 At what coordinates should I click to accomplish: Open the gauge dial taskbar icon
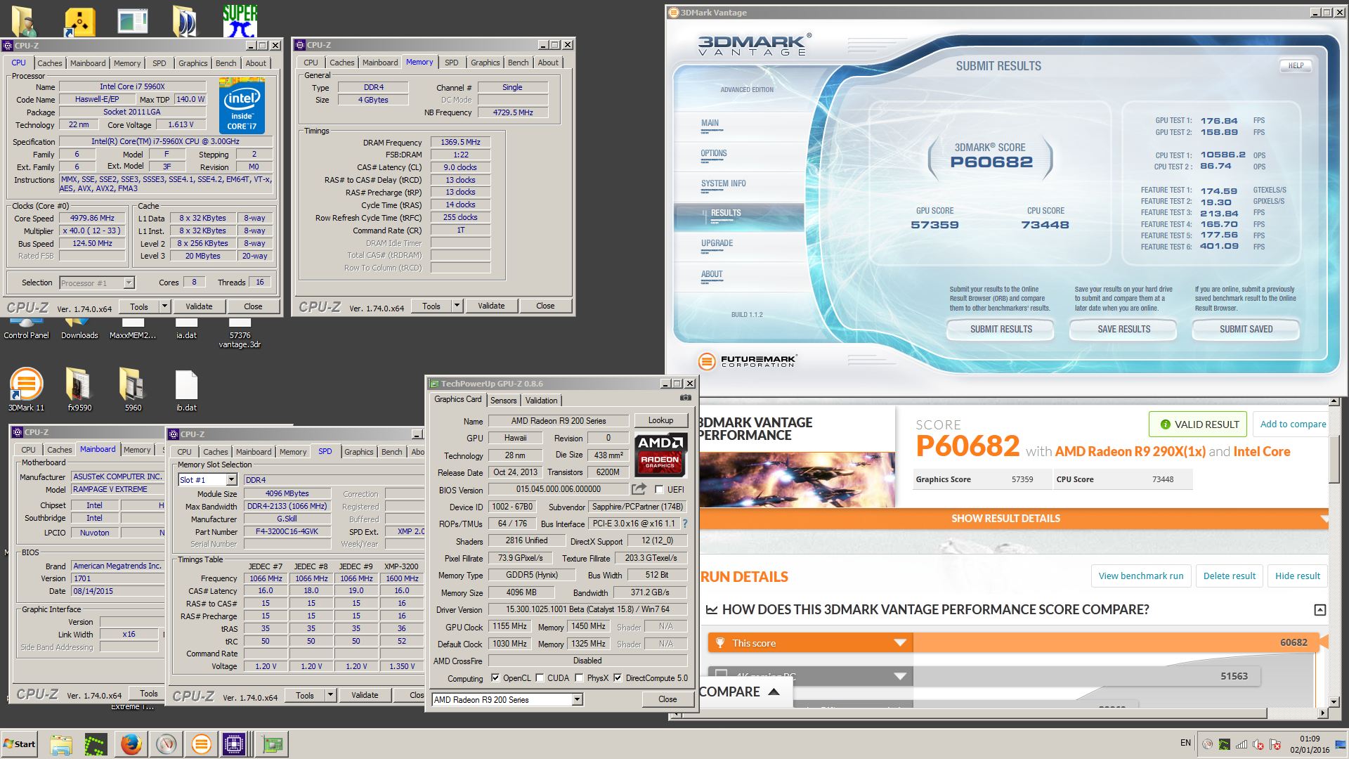coord(166,744)
